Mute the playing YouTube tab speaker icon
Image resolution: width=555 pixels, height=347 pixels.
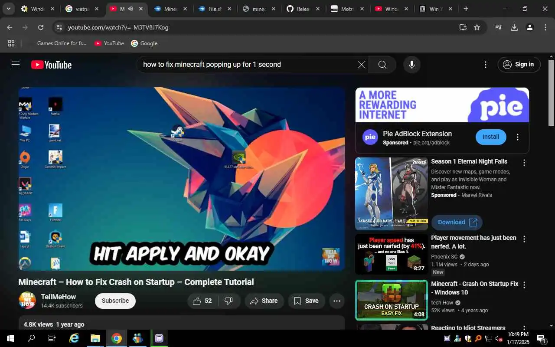tap(130, 9)
